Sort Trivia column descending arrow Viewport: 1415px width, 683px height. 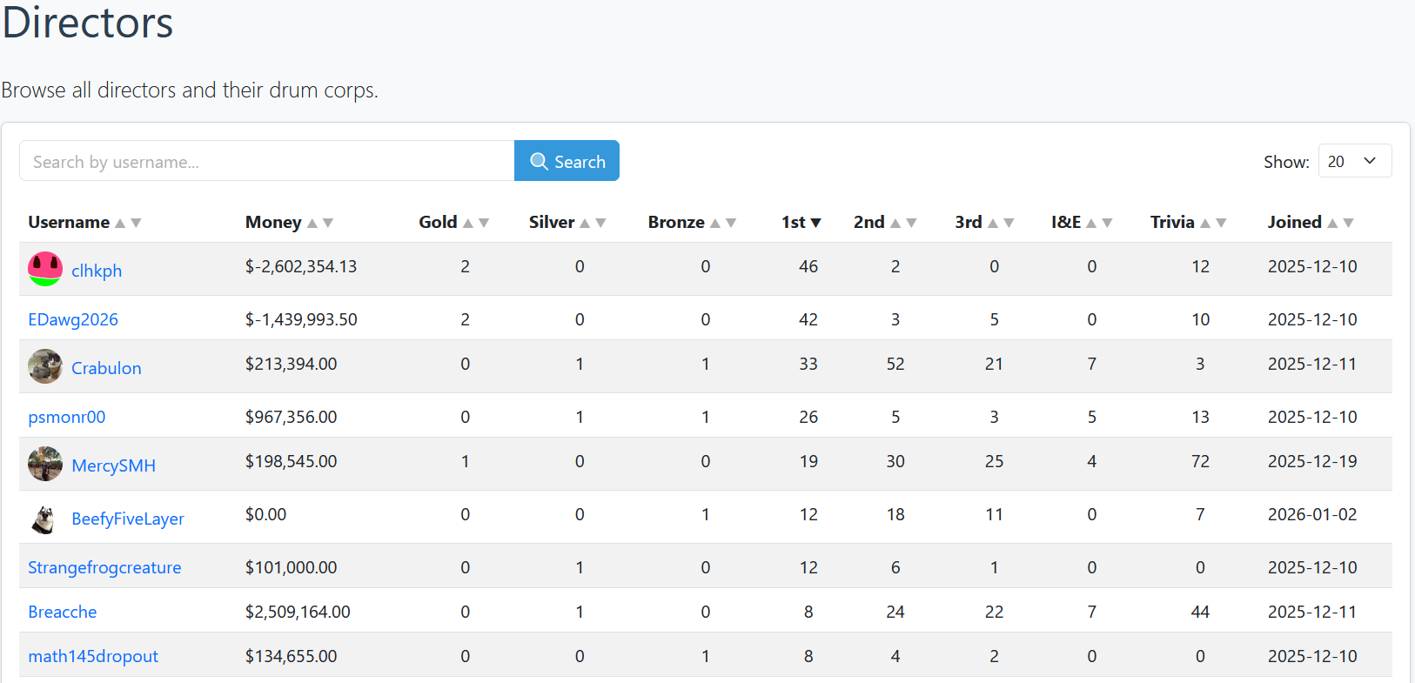pyautogui.click(x=1221, y=223)
